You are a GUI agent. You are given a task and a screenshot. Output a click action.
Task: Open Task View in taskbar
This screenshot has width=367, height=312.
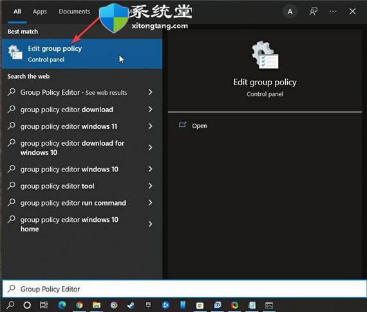(44, 305)
